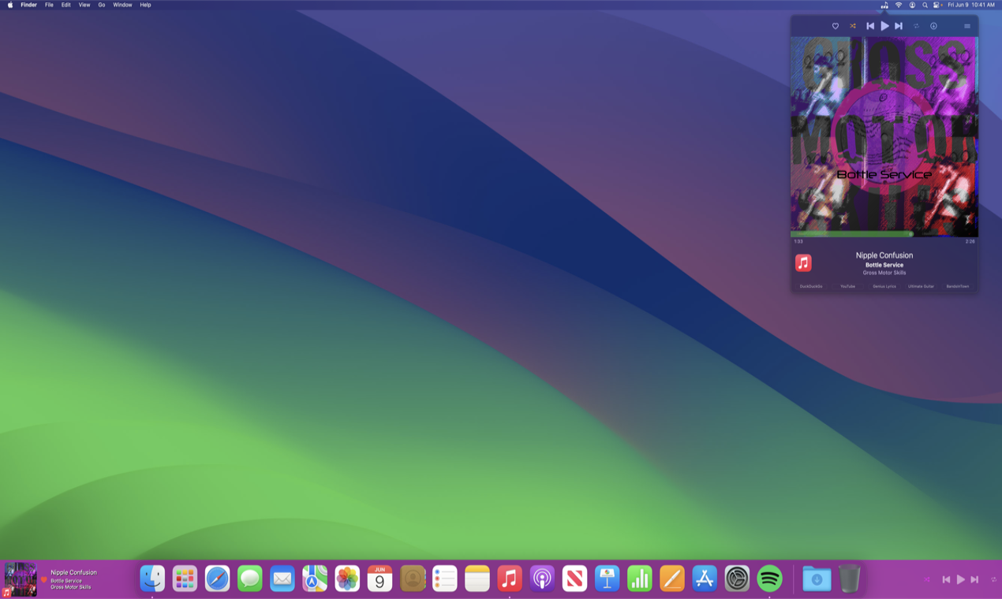Screen dimensions: 1002x599
Task: Open Calendar from the Dock
Action: click(379, 579)
